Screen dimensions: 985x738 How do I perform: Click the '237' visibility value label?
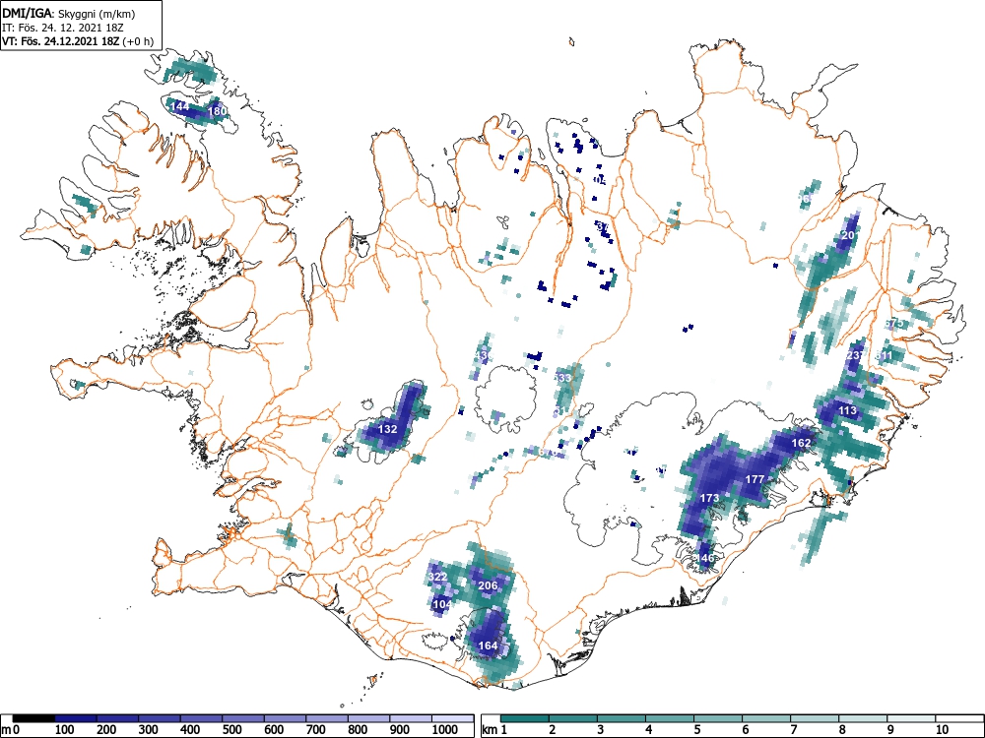point(856,355)
